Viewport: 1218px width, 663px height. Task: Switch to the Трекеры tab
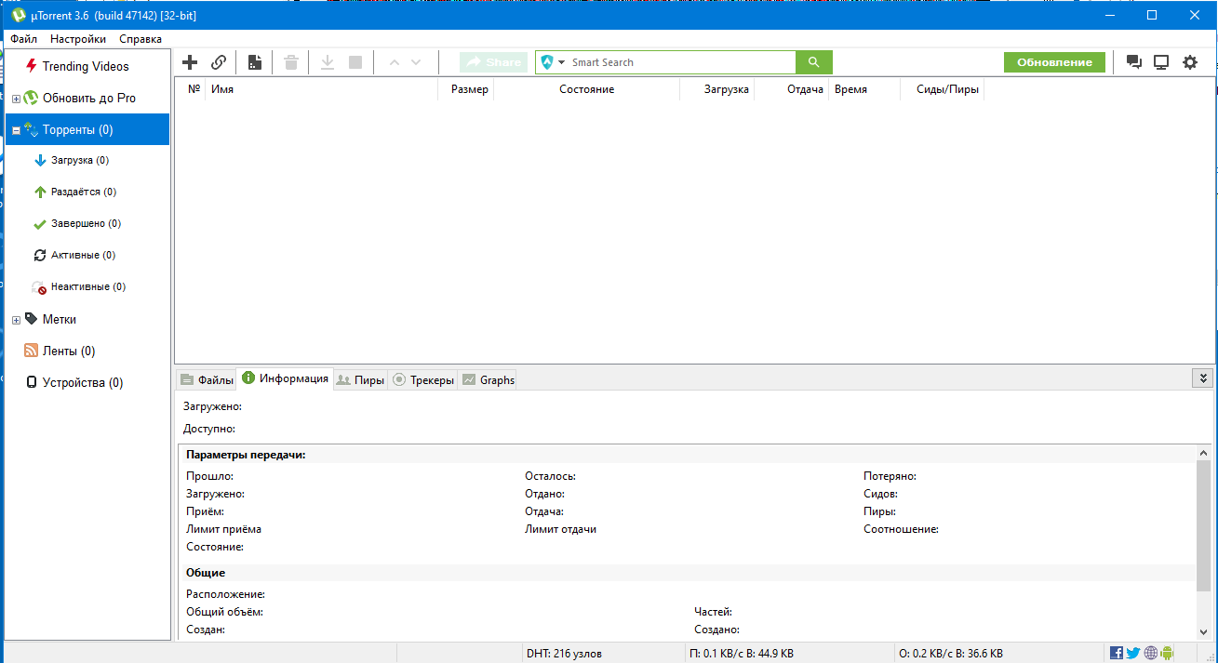click(423, 379)
